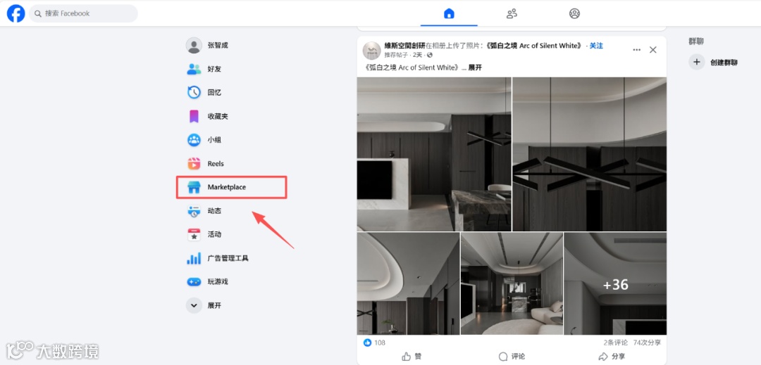761x365 pixels.
Task: Switch to the Friends tab in top bar
Action: pos(512,13)
